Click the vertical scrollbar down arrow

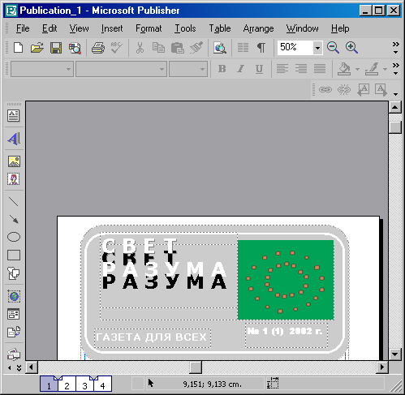[394, 354]
